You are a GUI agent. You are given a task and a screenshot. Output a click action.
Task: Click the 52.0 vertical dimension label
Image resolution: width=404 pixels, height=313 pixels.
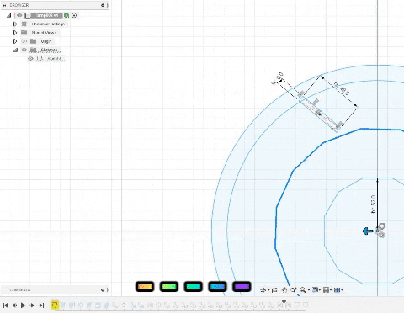point(373,204)
